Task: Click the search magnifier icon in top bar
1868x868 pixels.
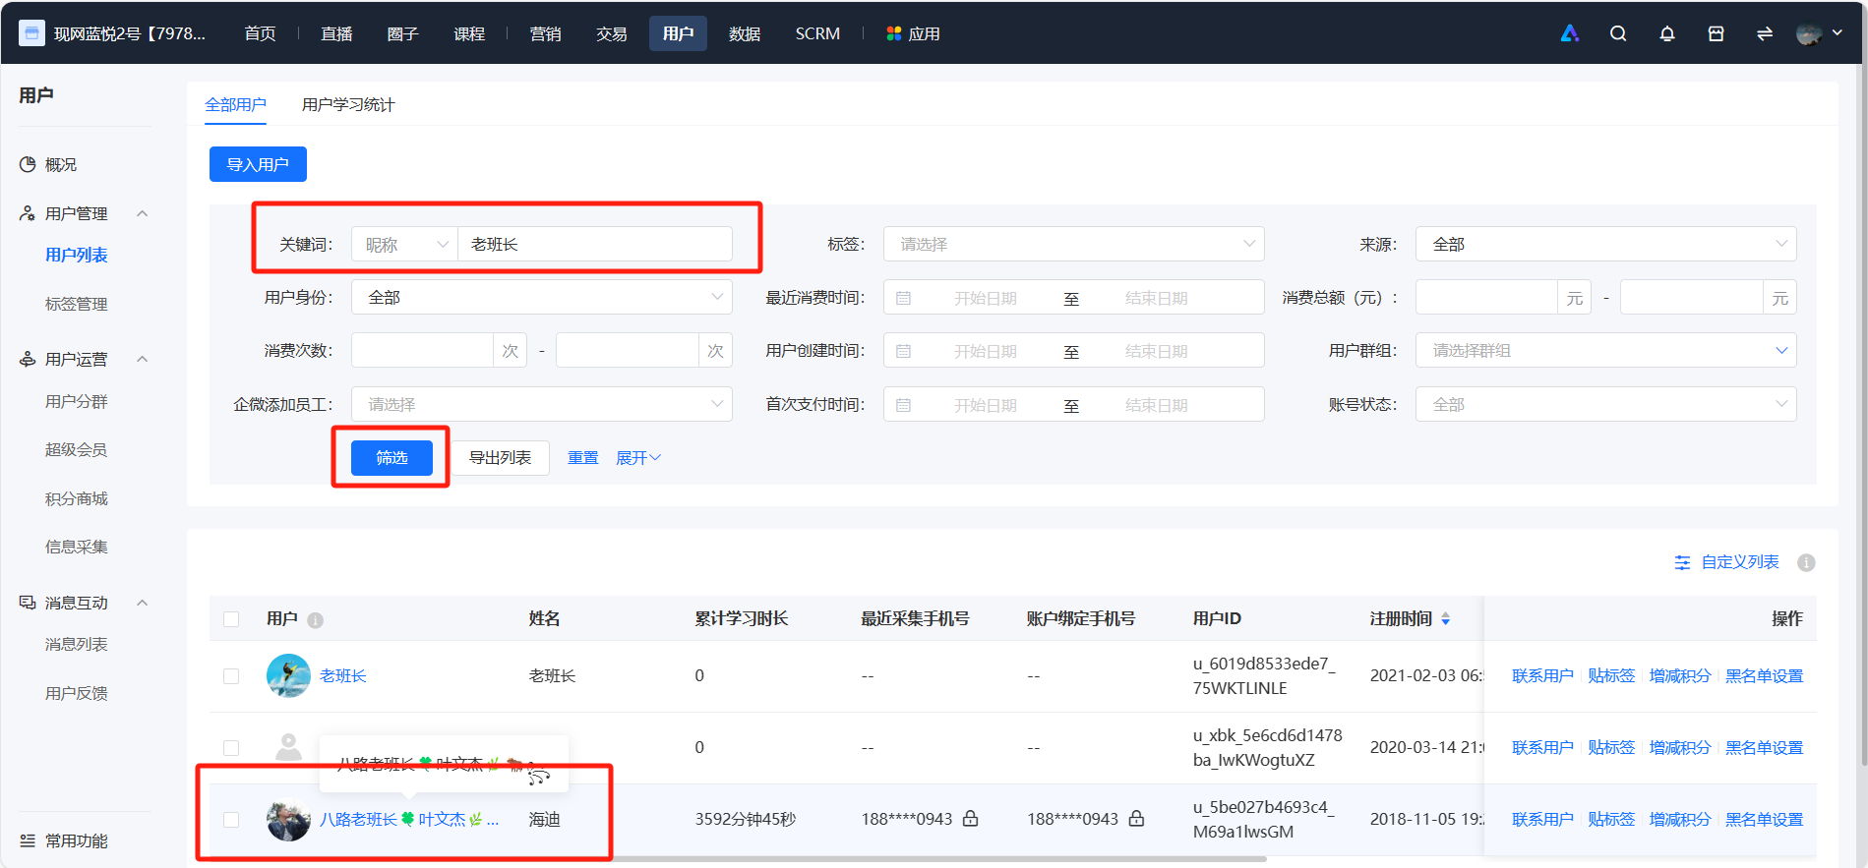Action: tap(1617, 33)
